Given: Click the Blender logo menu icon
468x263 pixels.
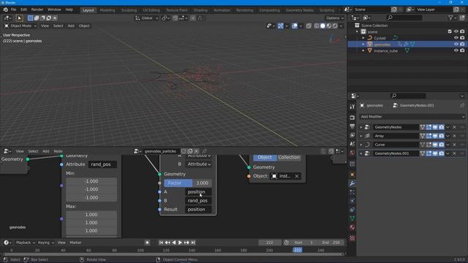Looking at the screenshot, I should (5, 9).
